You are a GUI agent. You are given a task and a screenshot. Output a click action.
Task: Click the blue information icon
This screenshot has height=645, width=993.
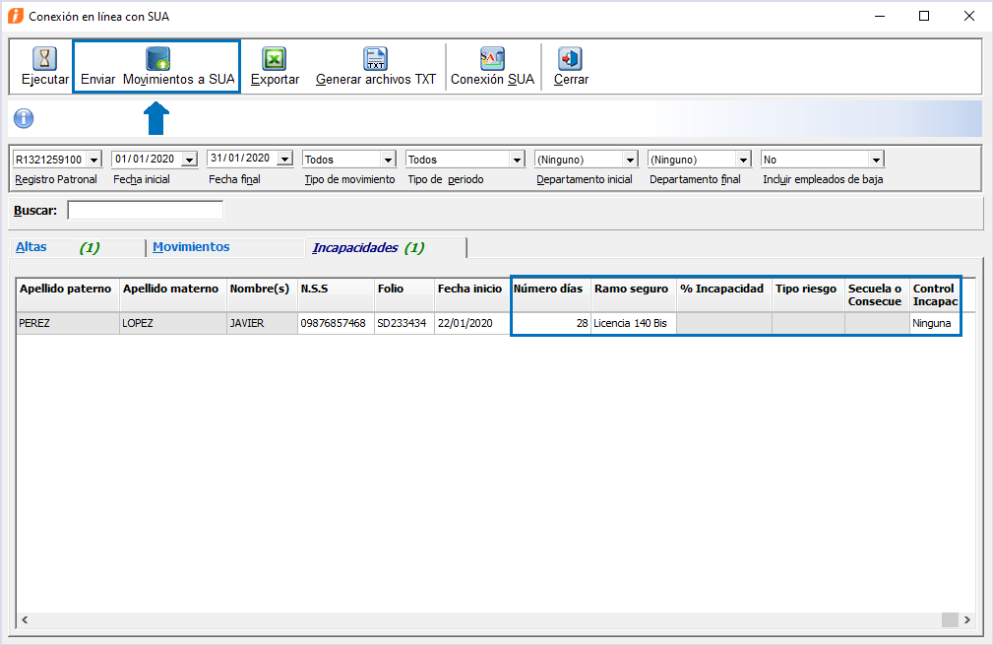tap(24, 119)
